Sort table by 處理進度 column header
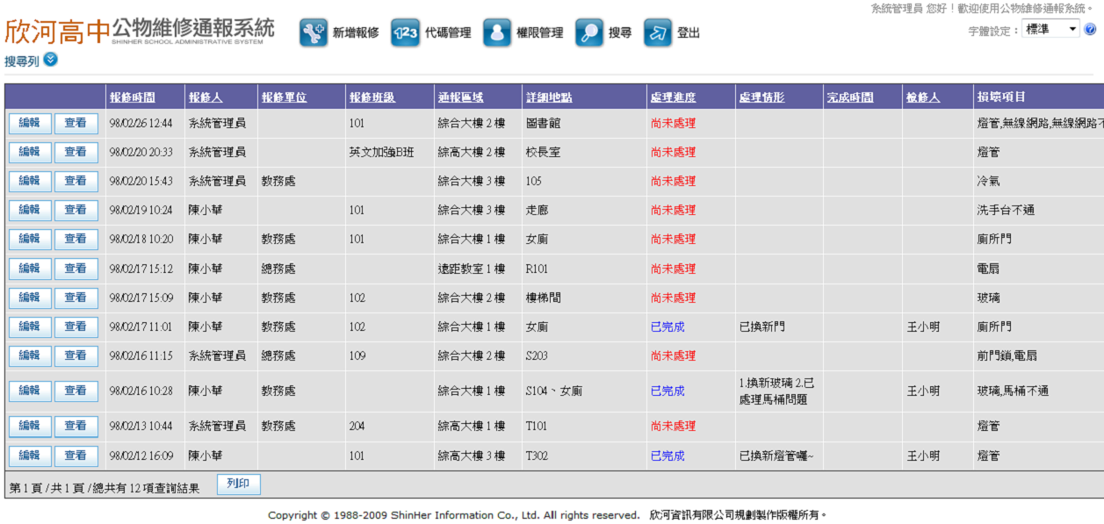The height and width of the screenshot is (524, 1104). pos(673,97)
